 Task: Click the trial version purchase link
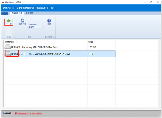click(x=30, y=113)
